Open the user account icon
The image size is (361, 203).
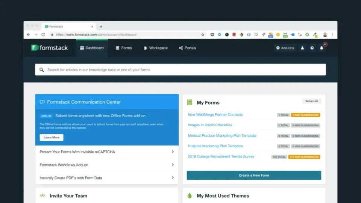click(302, 48)
